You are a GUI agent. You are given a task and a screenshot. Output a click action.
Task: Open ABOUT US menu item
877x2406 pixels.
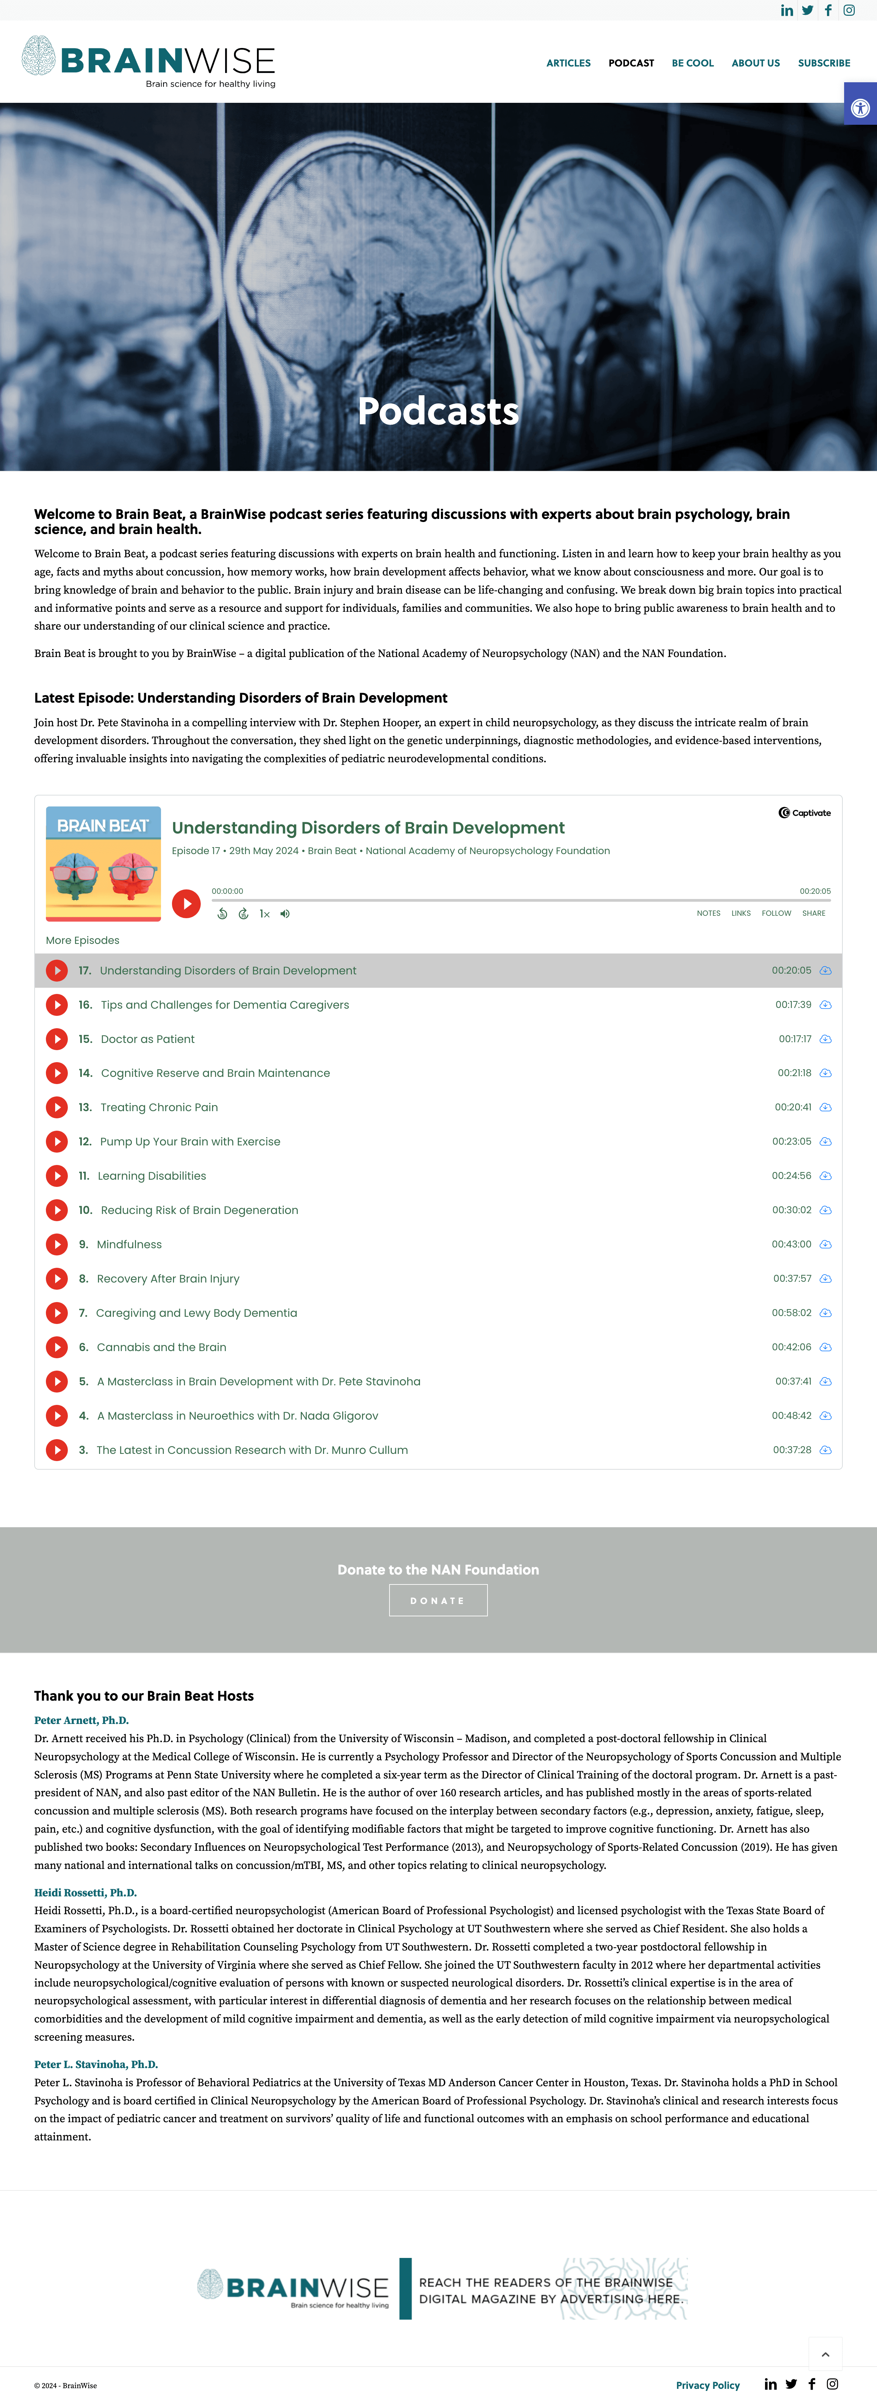[x=756, y=63]
